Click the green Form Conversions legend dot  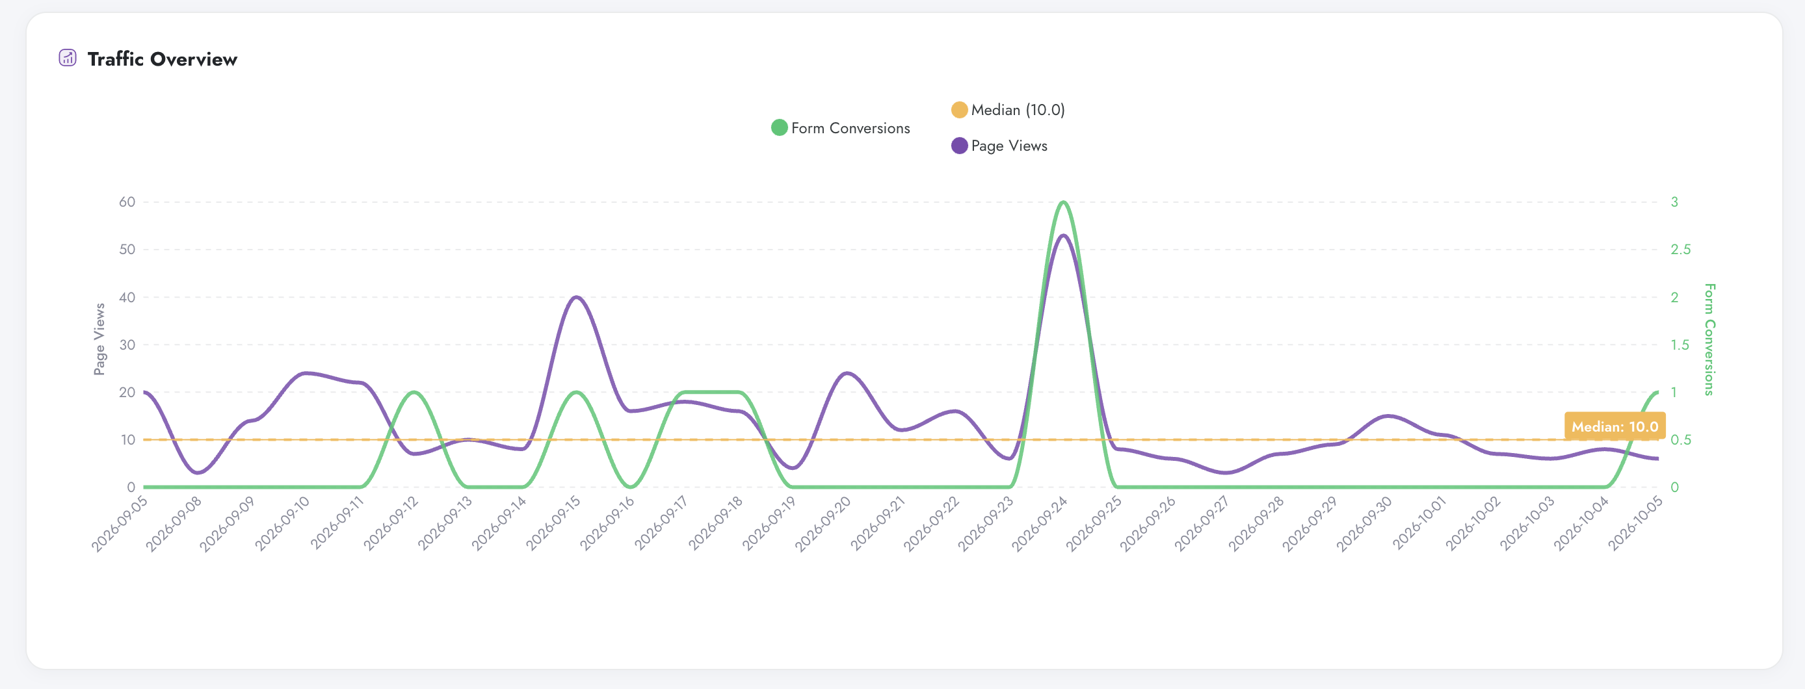(x=779, y=128)
